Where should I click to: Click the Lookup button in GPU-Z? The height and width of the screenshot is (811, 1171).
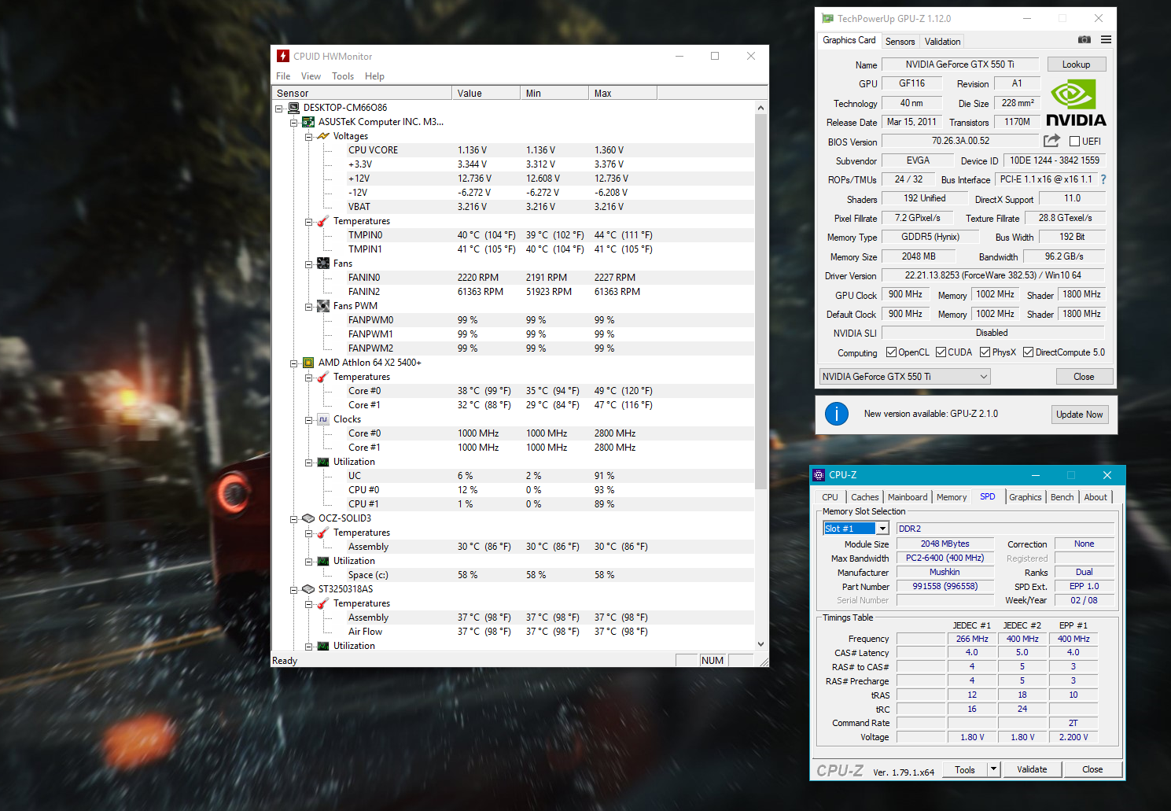click(x=1076, y=65)
